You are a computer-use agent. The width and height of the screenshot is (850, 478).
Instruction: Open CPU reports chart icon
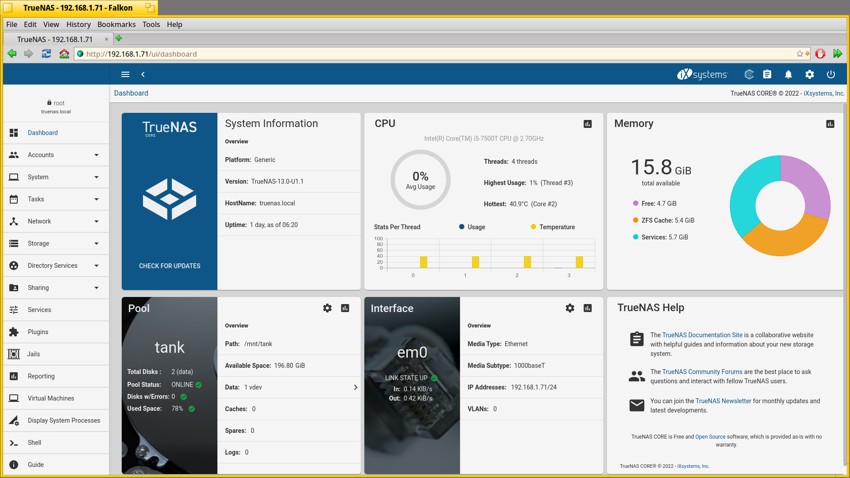coord(587,124)
